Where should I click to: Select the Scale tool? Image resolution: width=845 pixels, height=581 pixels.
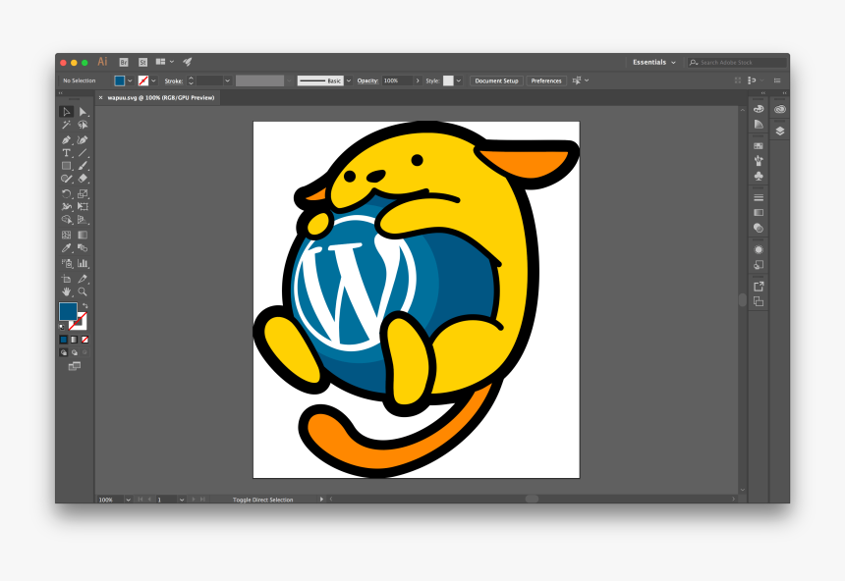(x=83, y=194)
